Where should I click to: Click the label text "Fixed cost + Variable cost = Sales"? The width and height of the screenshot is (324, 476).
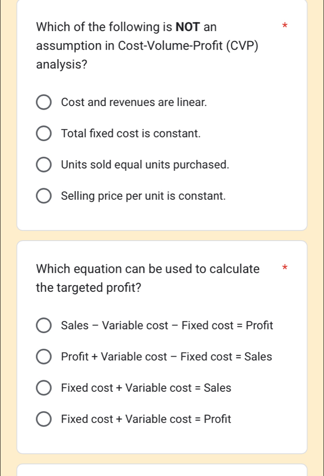pyautogui.click(x=146, y=388)
